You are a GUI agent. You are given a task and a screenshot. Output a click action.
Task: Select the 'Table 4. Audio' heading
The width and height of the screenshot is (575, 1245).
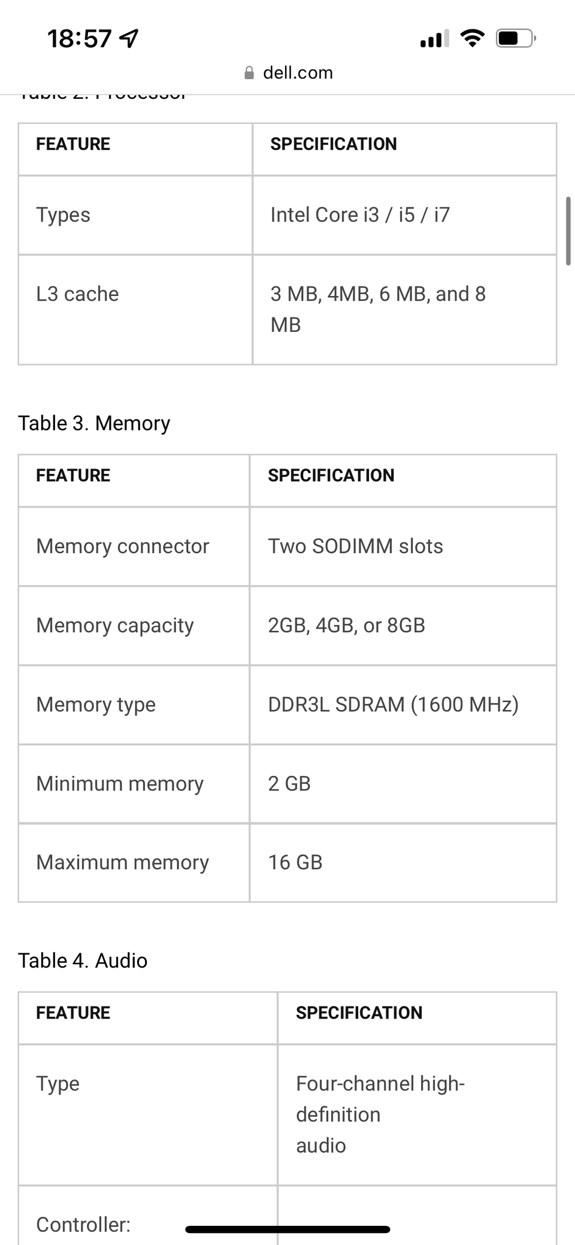83,961
